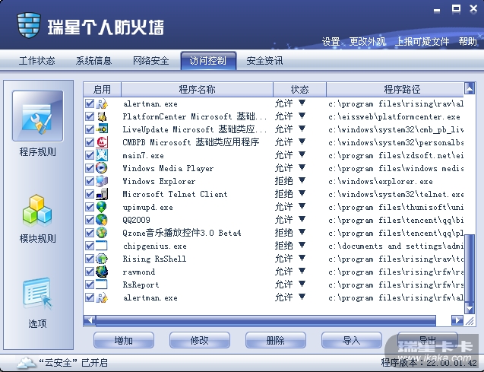Click the 更改外观 change skin link

(x=367, y=41)
